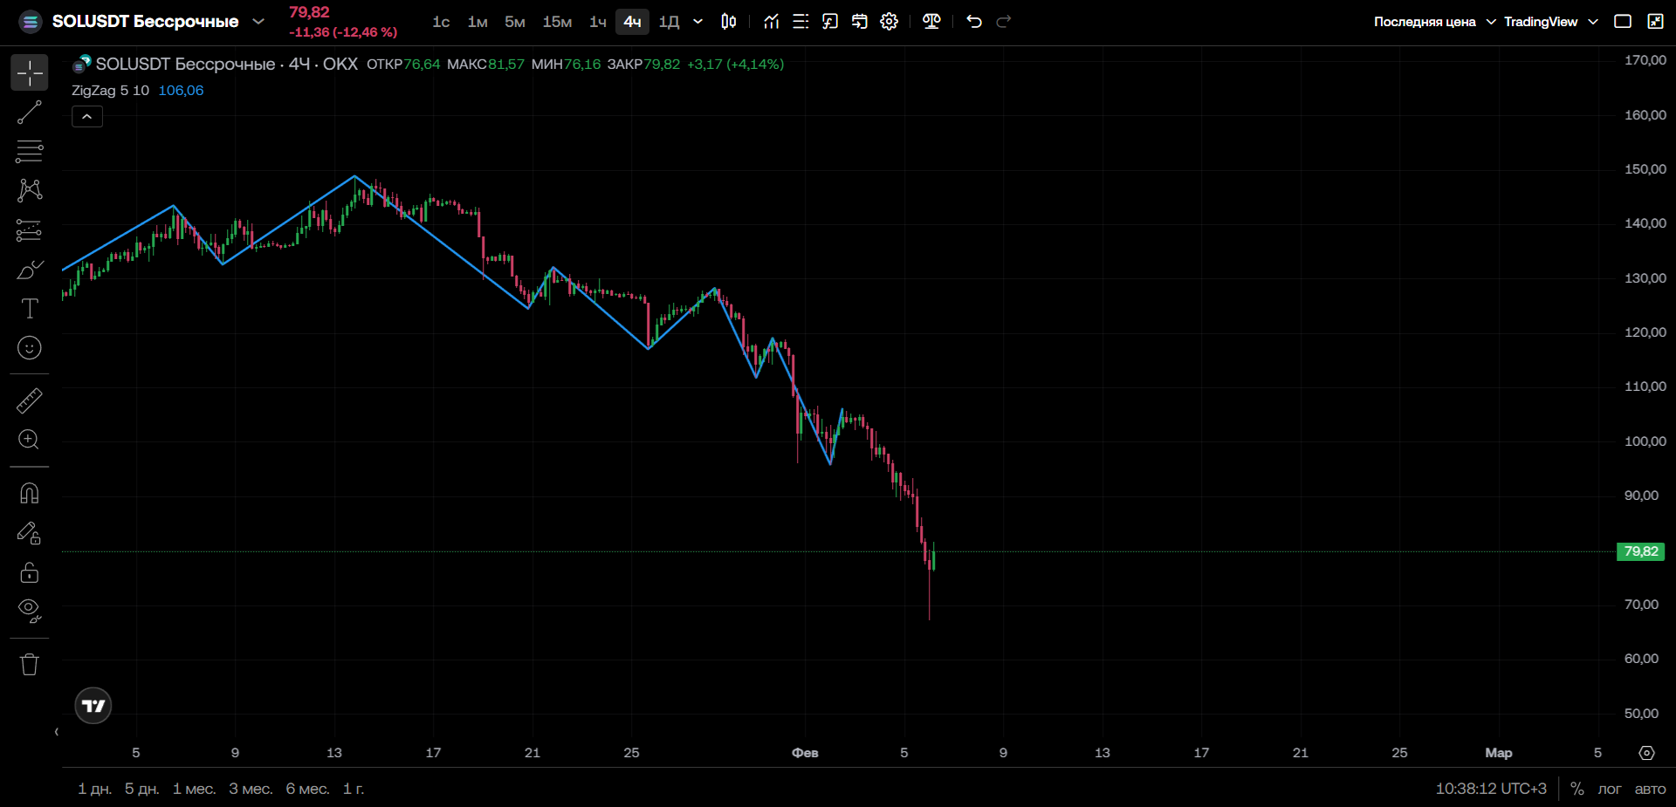The image size is (1676, 807).
Task: Open chart settings gear in top toolbar
Action: 890,22
